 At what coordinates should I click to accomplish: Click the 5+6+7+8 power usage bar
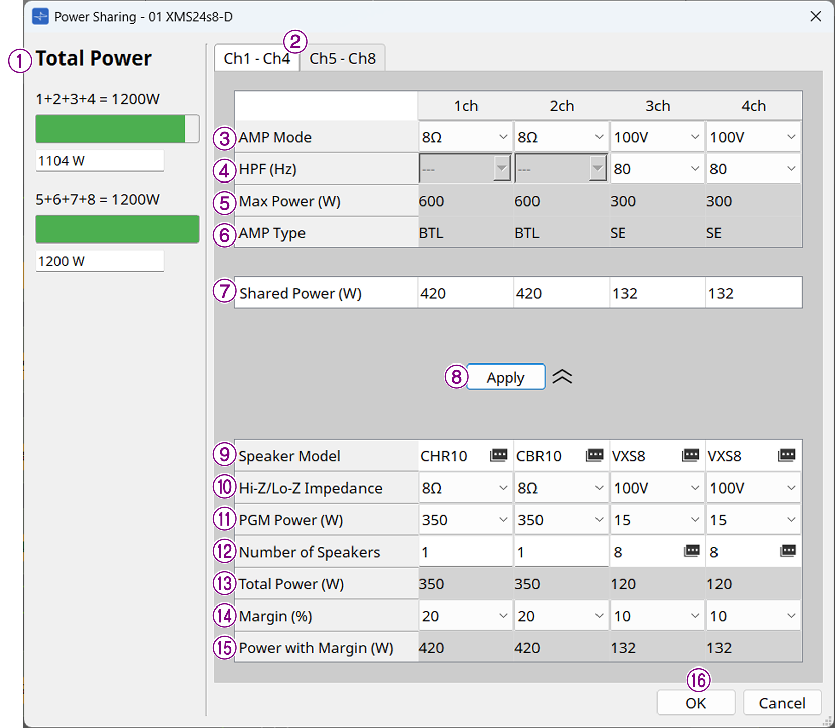(117, 229)
